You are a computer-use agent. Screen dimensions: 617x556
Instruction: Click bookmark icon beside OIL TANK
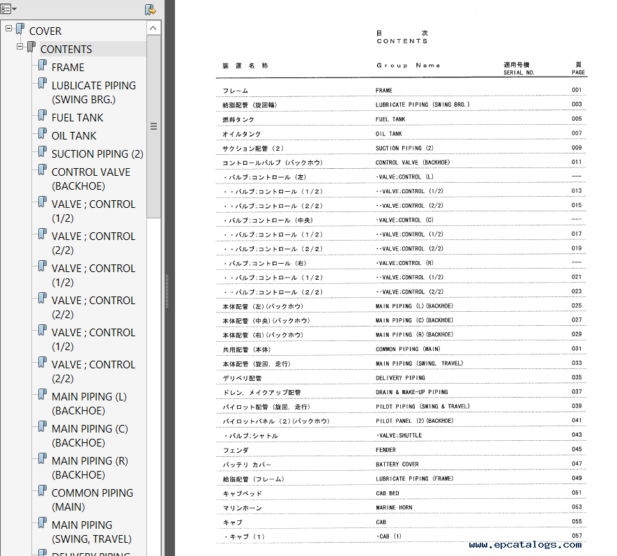point(42,133)
